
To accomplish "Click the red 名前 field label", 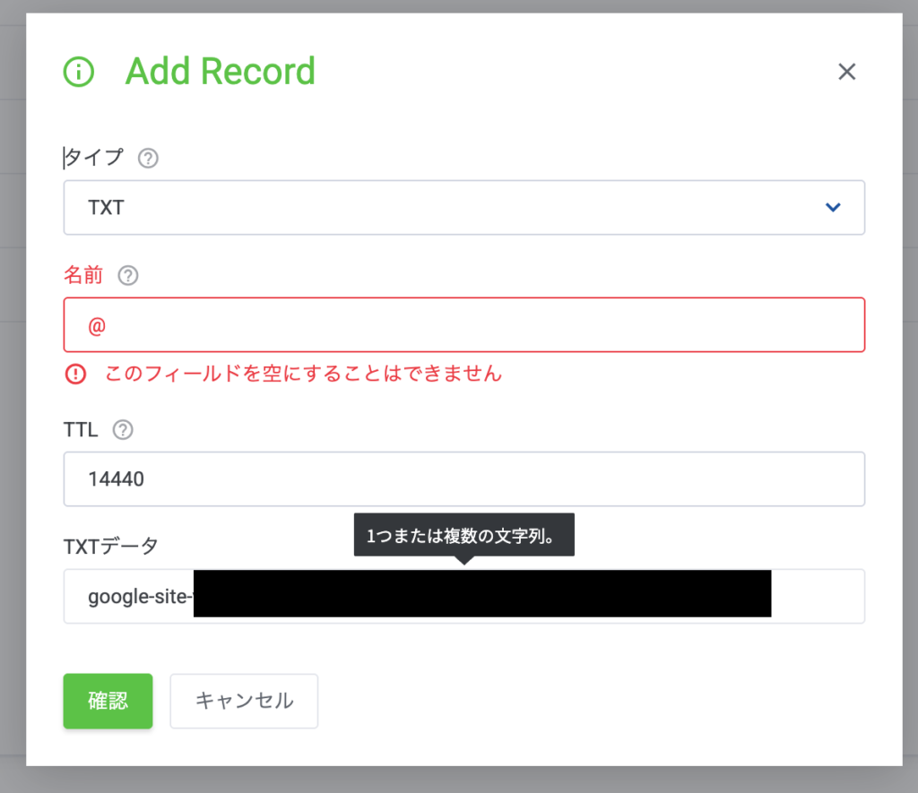I will pyautogui.click(x=83, y=276).
